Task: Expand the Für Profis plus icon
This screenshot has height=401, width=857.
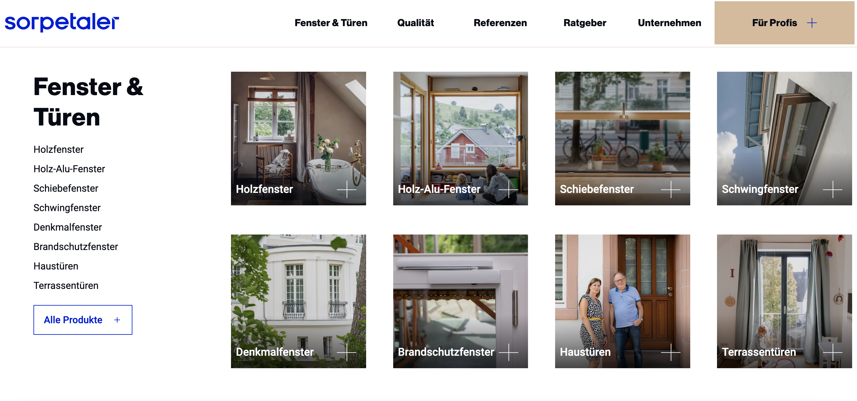Action: click(x=812, y=23)
